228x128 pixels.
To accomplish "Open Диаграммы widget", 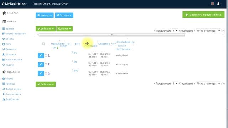I will coord(12,99).
